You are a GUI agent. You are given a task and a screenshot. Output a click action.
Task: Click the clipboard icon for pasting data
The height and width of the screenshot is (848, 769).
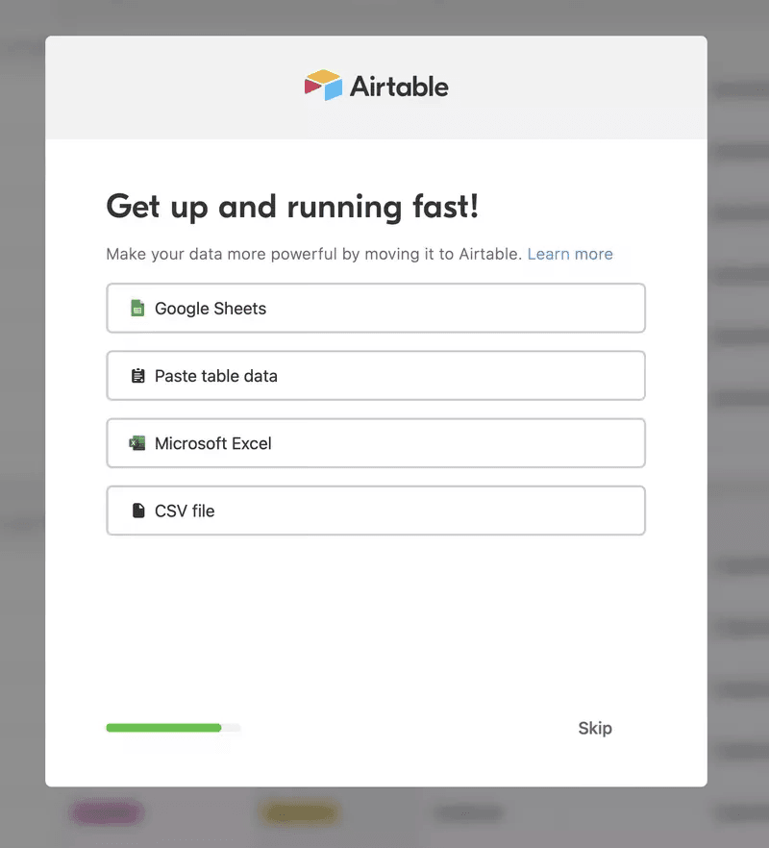coord(137,376)
